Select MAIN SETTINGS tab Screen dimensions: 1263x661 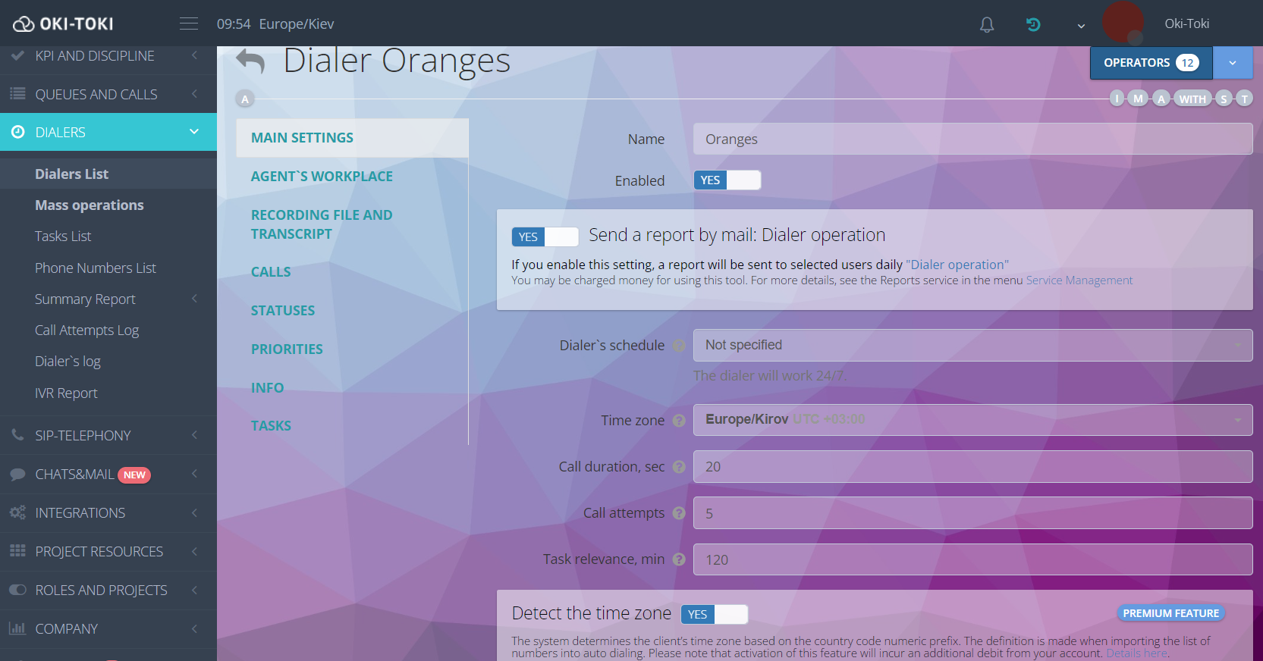352,138
